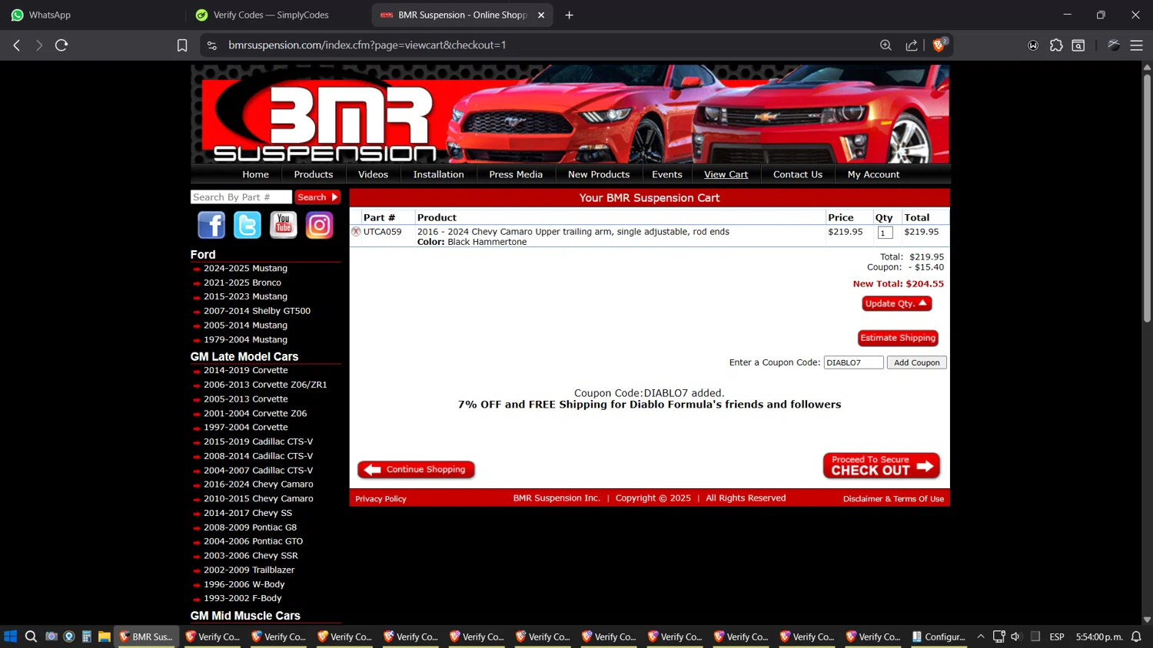The height and width of the screenshot is (648, 1153).
Task: Open Disclaimer & Terms Of Use link
Action: tap(893, 499)
